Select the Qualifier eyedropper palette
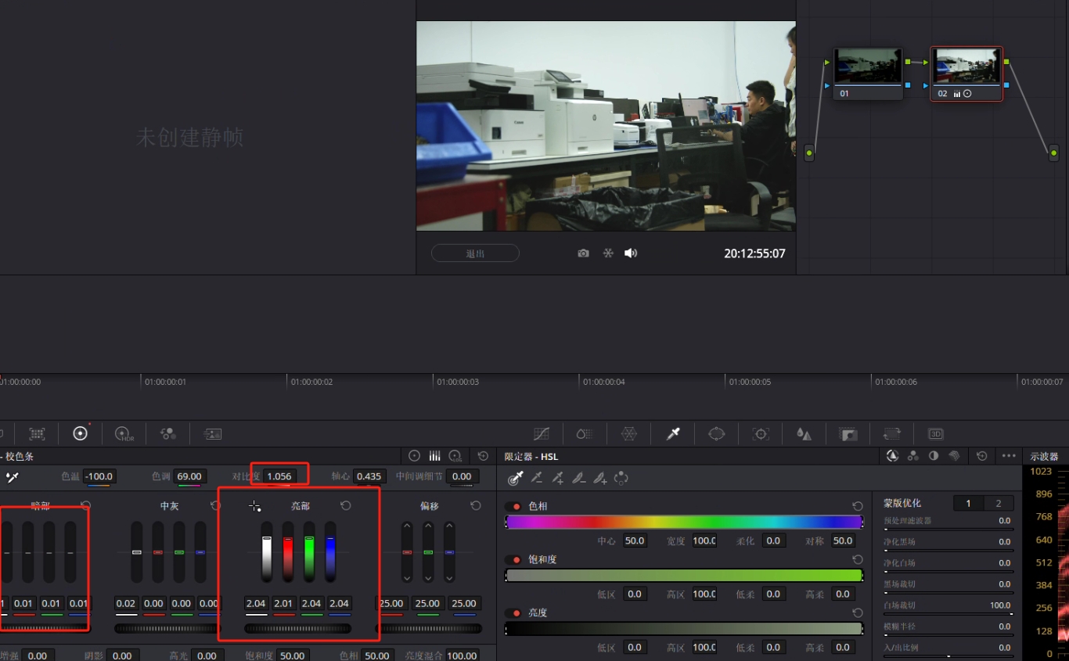 click(673, 433)
